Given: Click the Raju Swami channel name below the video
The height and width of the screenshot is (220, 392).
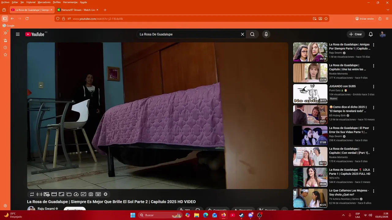Looking at the screenshot, I should (46, 209).
